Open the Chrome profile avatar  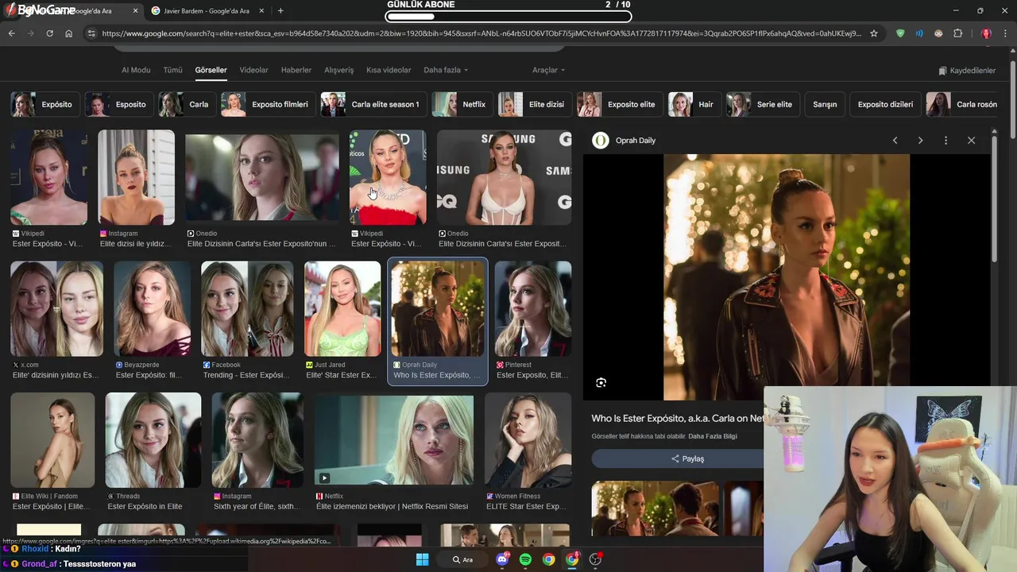(986, 33)
